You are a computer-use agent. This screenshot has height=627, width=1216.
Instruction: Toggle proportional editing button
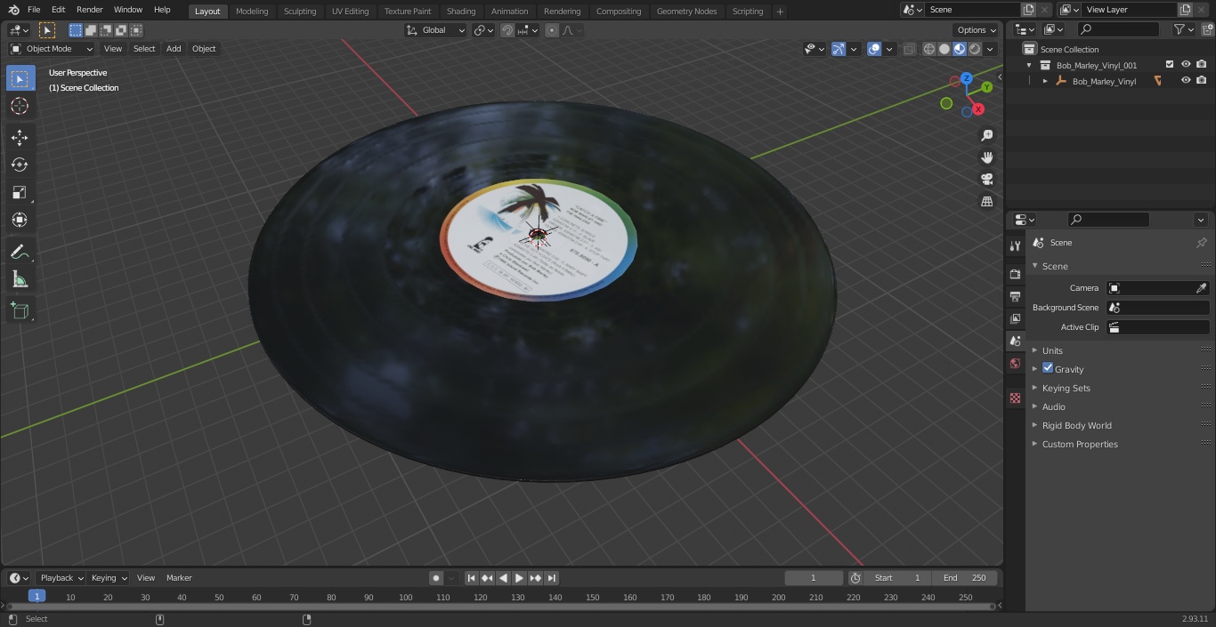[552, 30]
